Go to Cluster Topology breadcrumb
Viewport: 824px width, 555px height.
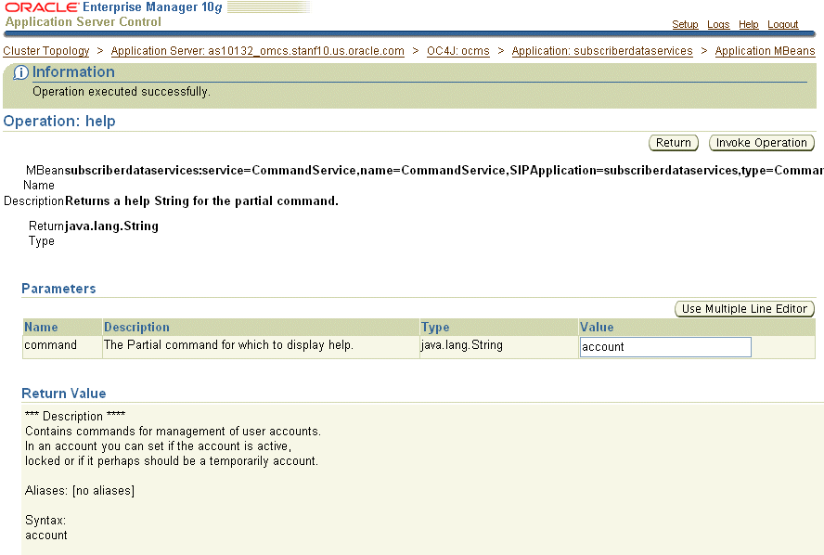[46, 51]
